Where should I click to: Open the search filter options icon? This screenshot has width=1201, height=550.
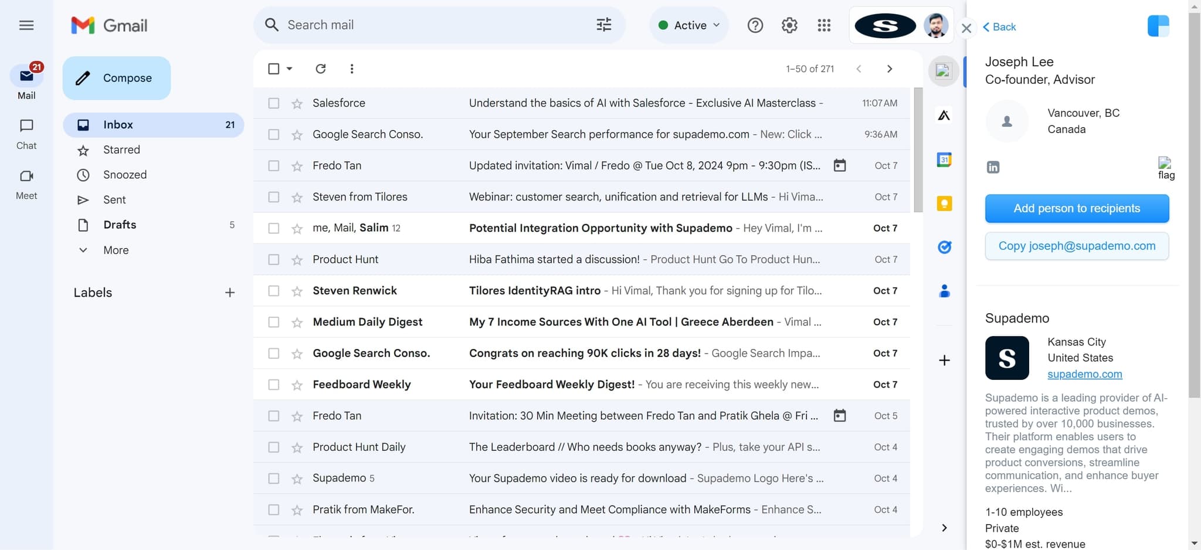[x=603, y=25]
